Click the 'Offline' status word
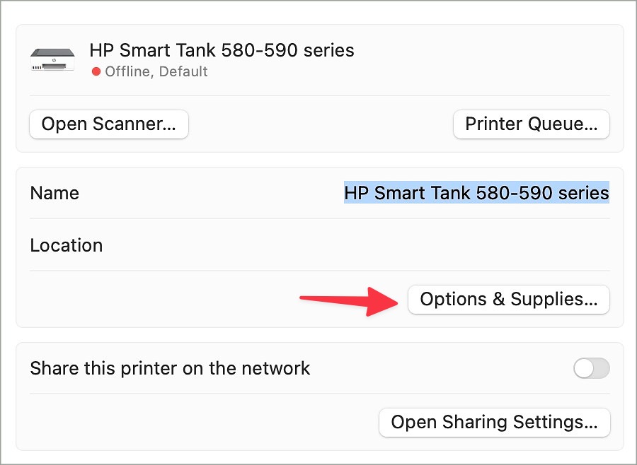Viewport: 637px width, 465px height. [129, 72]
